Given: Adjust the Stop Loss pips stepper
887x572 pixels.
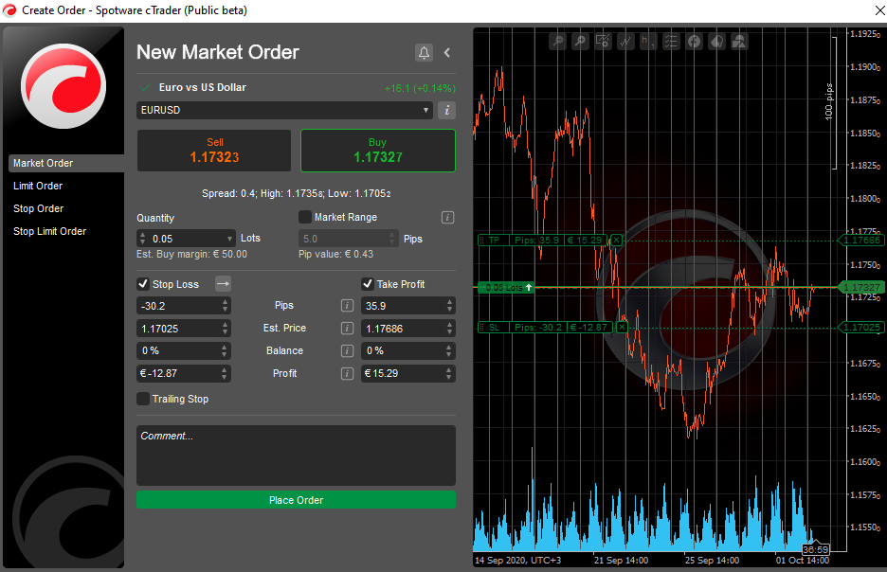Looking at the screenshot, I should (226, 306).
